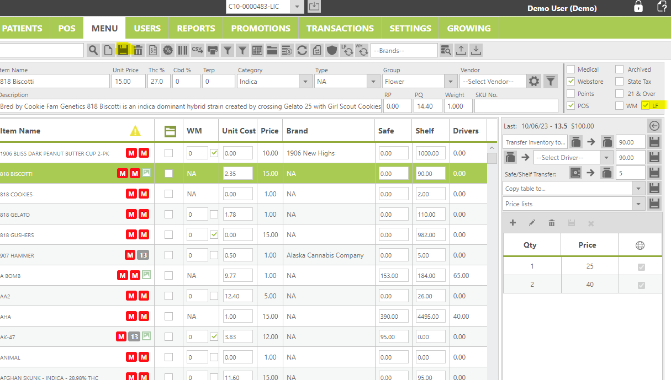Open vendor settings gear icon
This screenshot has width=671, height=380.
point(534,81)
